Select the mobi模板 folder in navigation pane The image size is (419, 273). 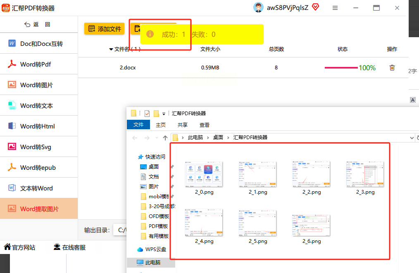(x=155, y=196)
